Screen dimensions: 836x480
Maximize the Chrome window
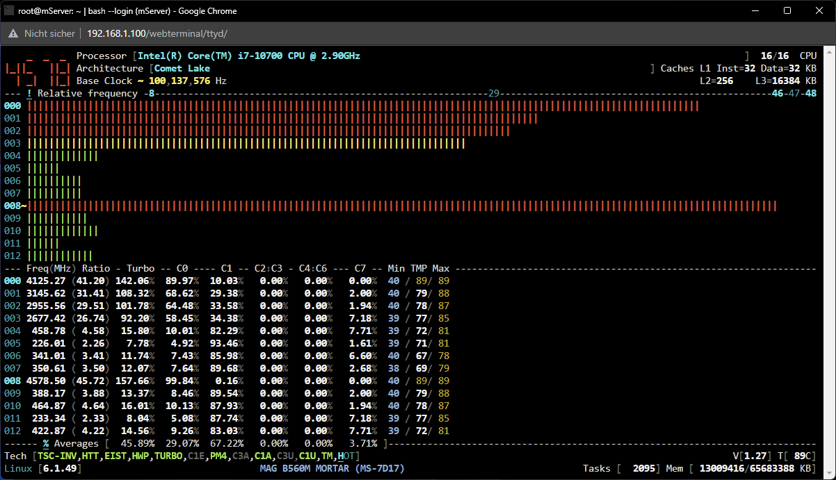[x=787, y=10]
